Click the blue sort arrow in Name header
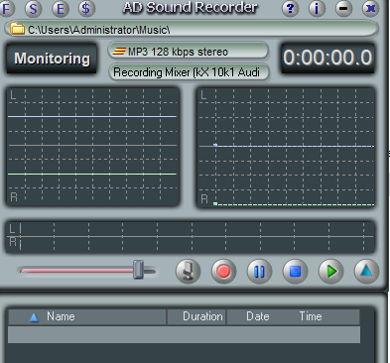Viewport: 390px width, 363px height. tap(34, 317)
